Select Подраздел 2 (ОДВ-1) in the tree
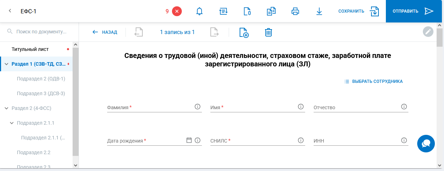Viewport: 444px width, 171px height. (x=41, y=79)
